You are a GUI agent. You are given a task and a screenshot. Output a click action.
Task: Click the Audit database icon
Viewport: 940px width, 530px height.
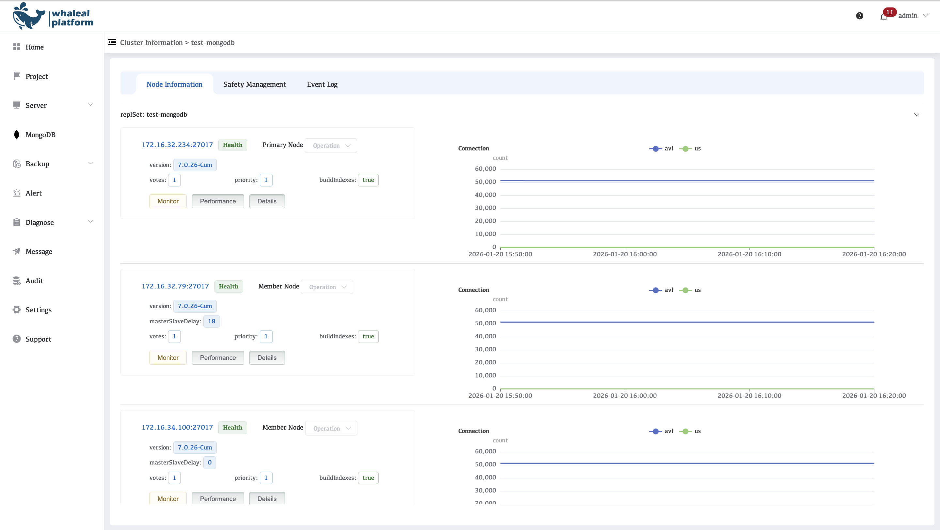click(16, 280)
